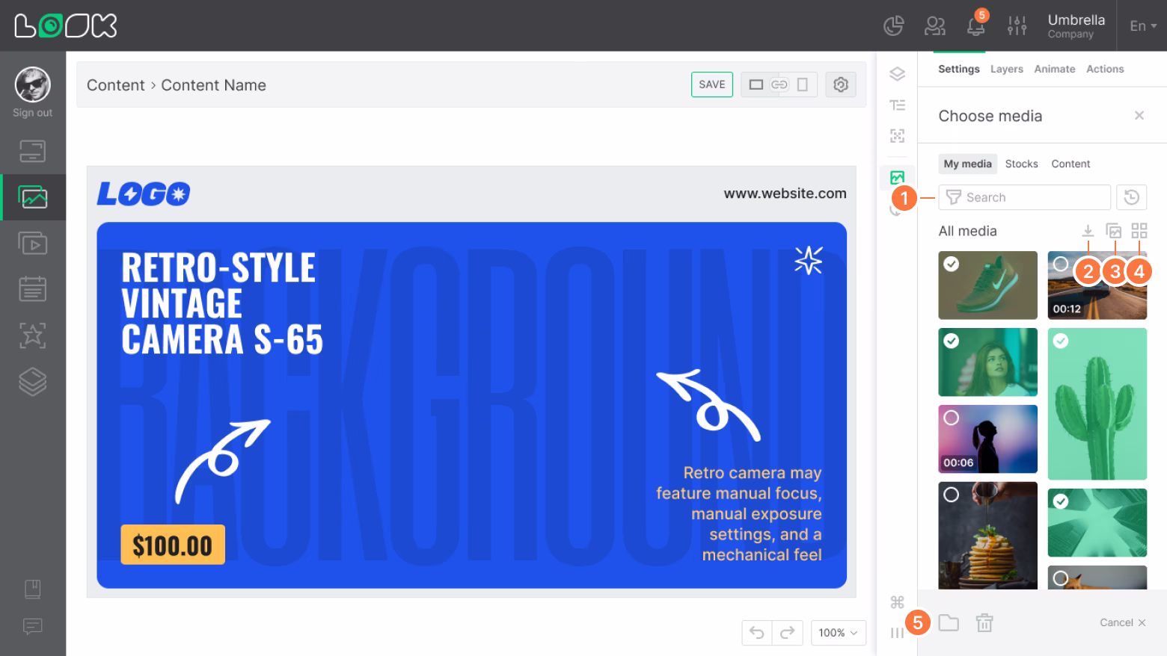Viewport: 1167px width, 656px height.
Task: Open the sliders settings icon in header
Action: 1017,26
